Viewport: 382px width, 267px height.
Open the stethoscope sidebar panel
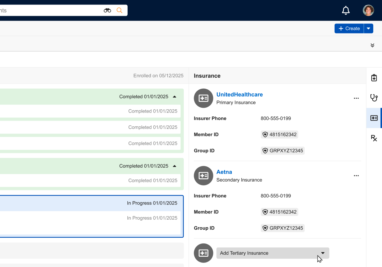[374, 98]
